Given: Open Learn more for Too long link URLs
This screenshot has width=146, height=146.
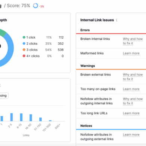Looking at the screenshot, I should [131, 113].
